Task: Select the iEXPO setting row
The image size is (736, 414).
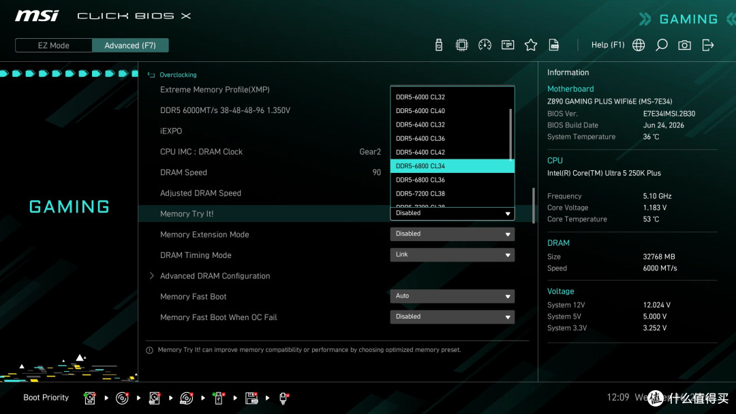Action: (x=171, y=131)
